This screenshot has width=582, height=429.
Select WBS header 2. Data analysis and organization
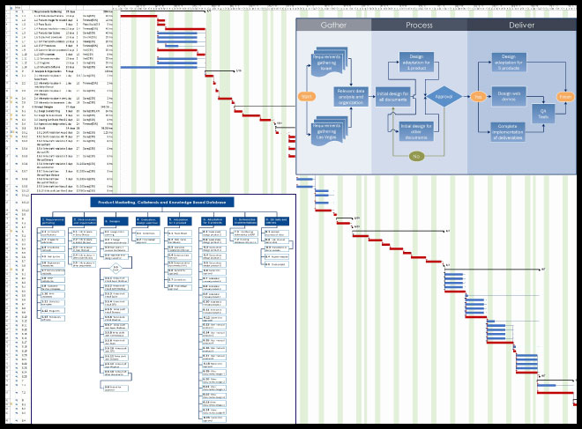85,221
